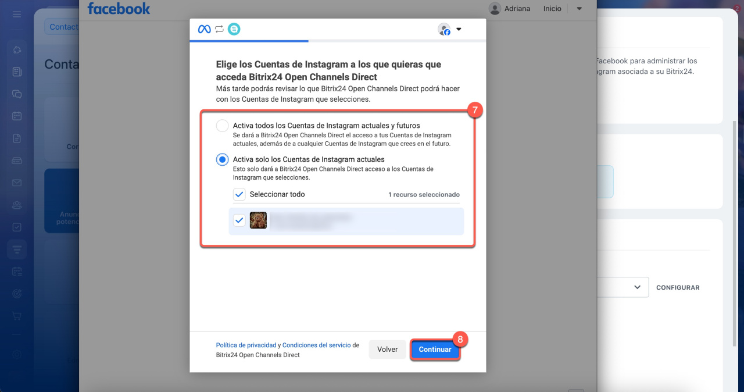The image size is (744, 392).
Task: Click the Instagram account profile thumbnail
Action: 258,220
